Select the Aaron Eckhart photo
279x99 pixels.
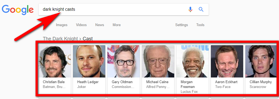[x=227, y=61]
